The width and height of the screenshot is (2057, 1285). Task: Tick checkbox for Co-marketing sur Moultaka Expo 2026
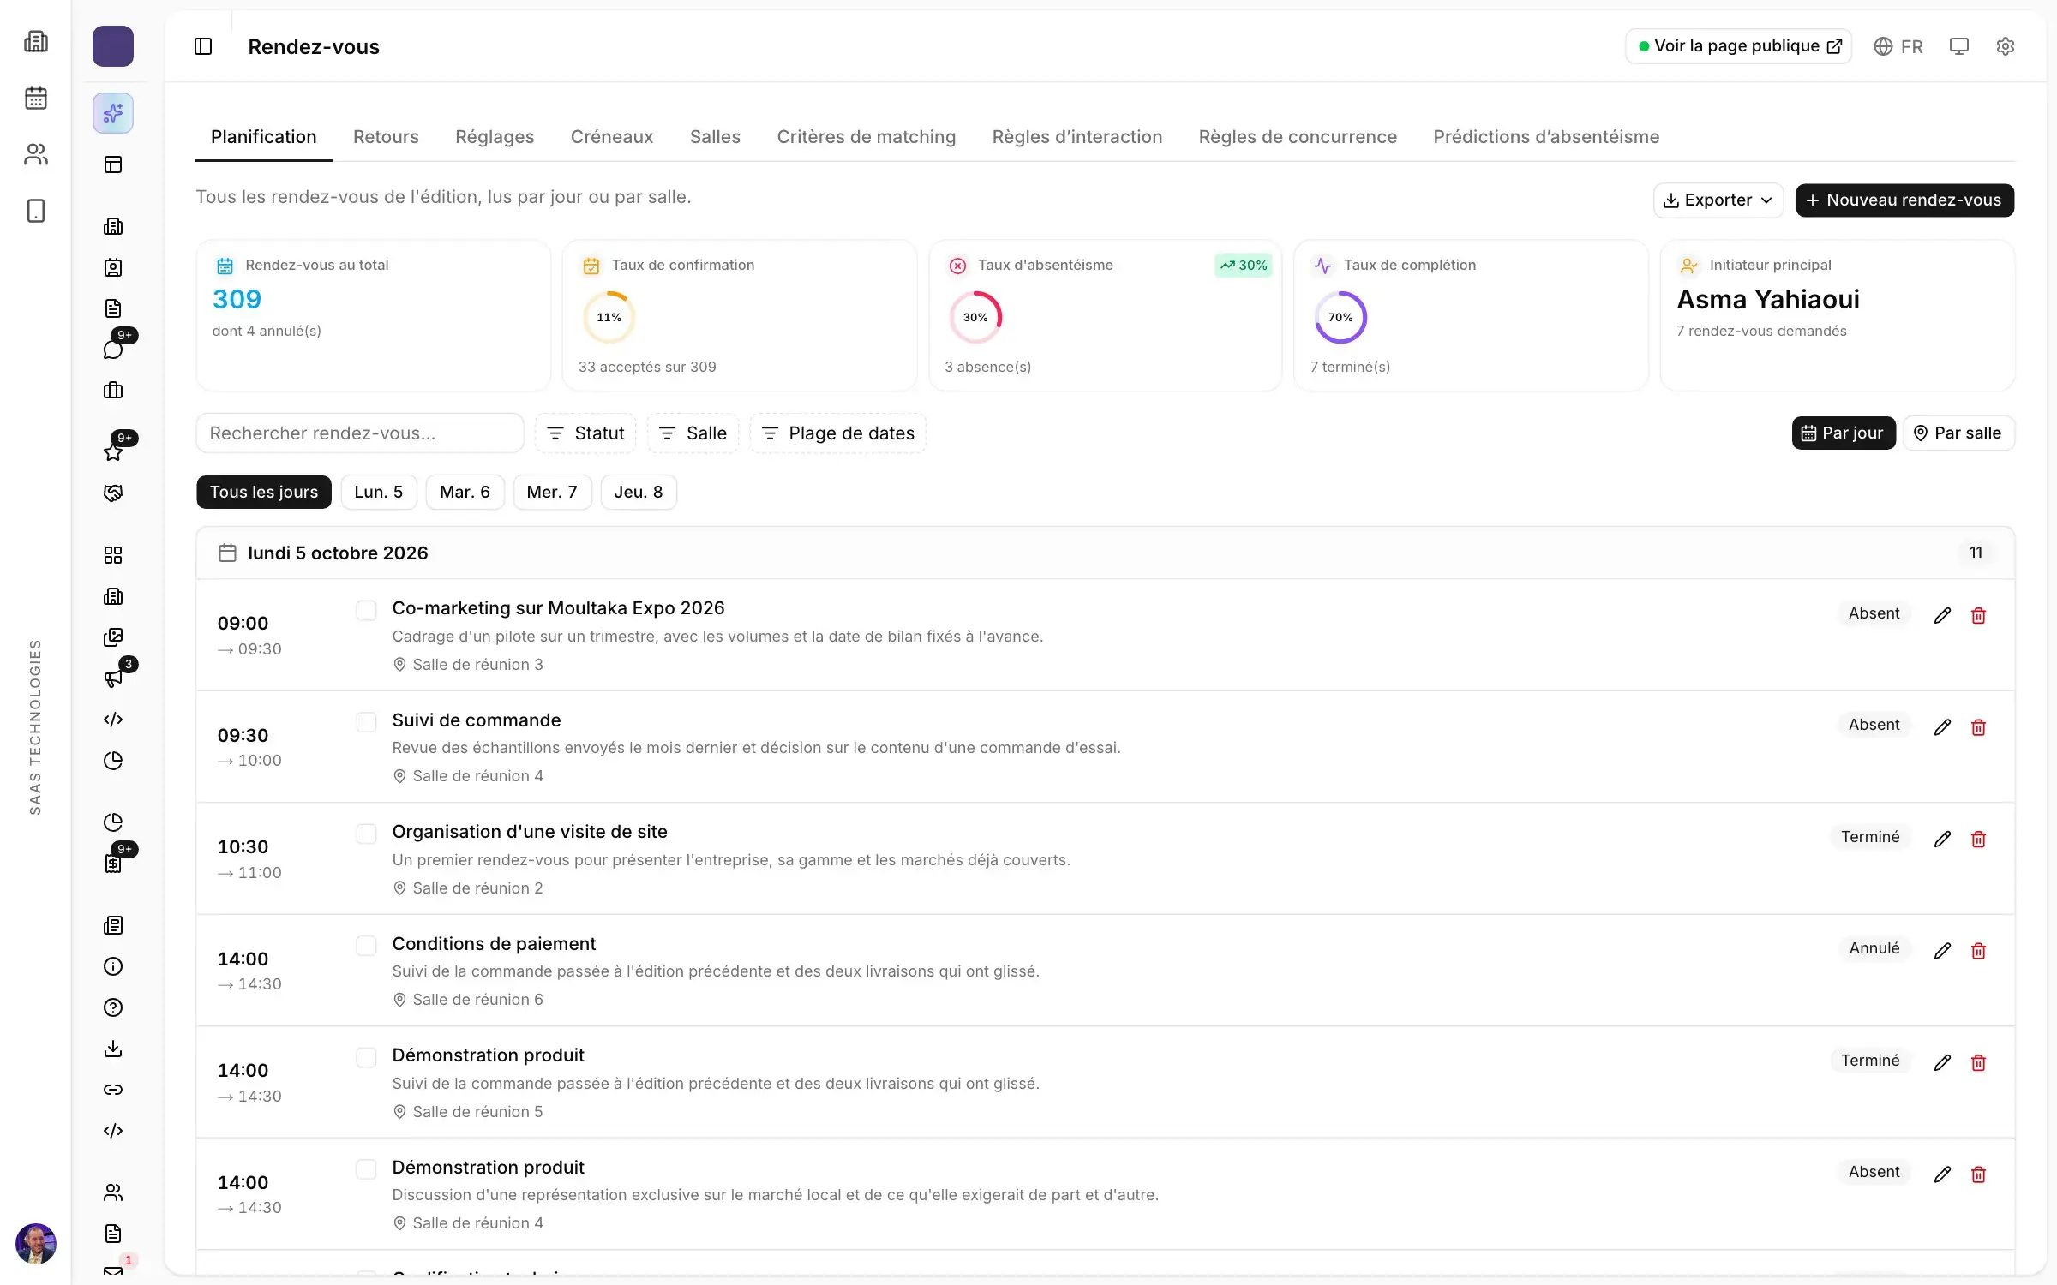point(366,611)
